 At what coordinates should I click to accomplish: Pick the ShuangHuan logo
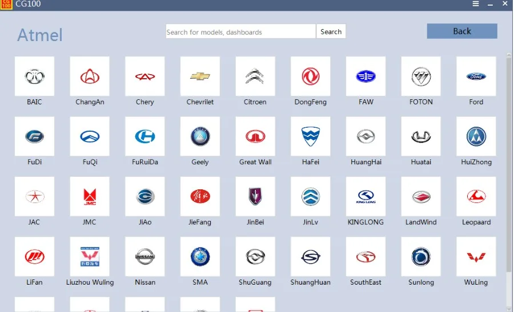tap(311, 257)
